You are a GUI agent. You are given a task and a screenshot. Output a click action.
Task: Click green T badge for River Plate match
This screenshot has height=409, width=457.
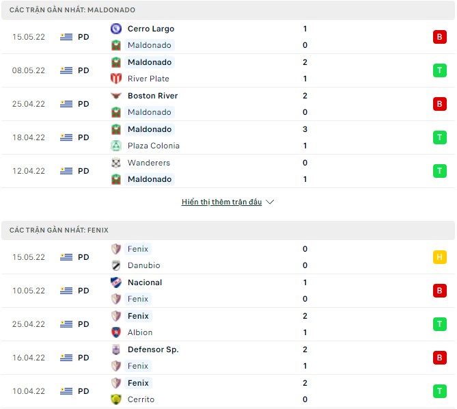[439, 70]
